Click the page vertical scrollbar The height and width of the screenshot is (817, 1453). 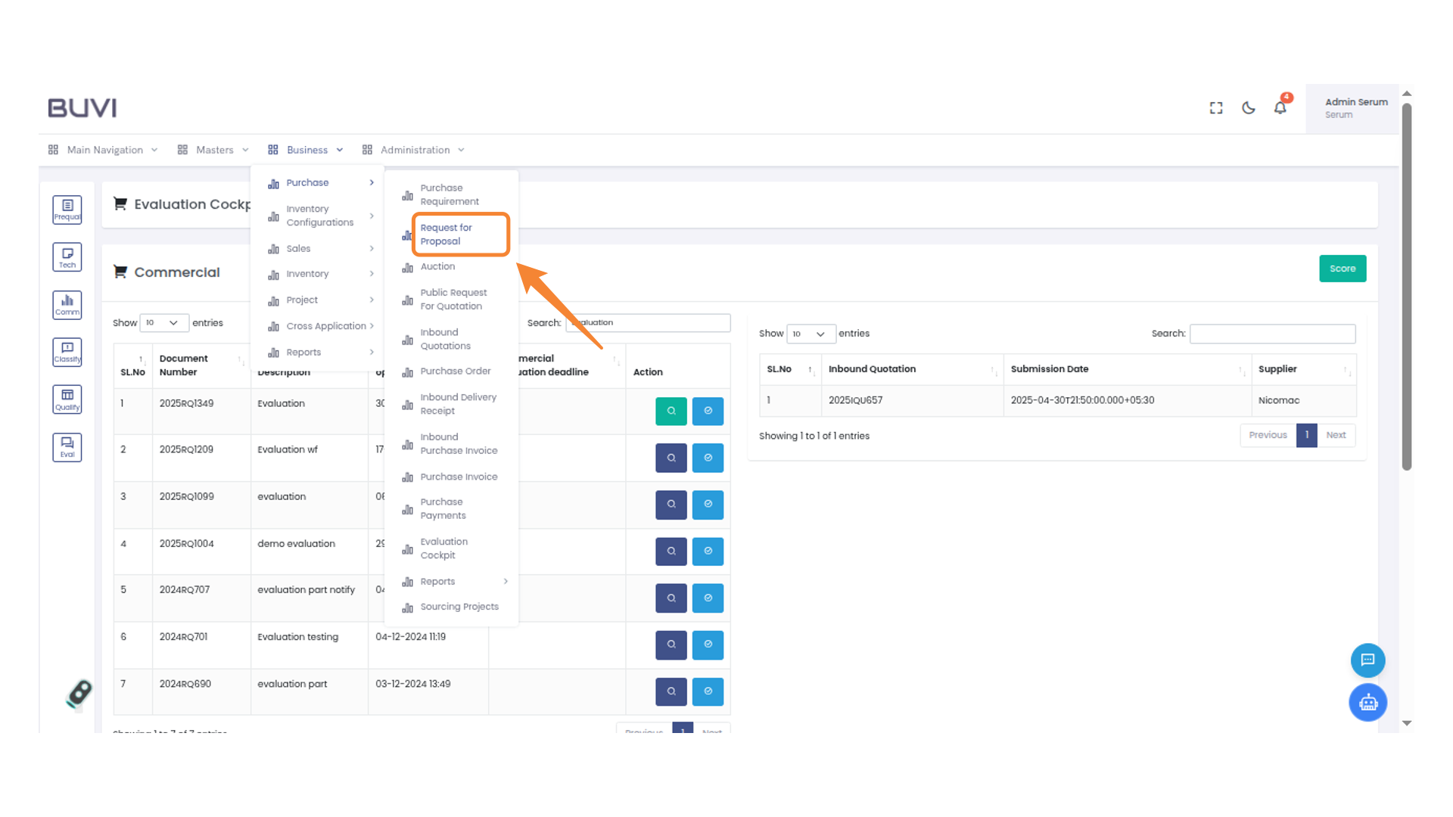coord(1406,287)
